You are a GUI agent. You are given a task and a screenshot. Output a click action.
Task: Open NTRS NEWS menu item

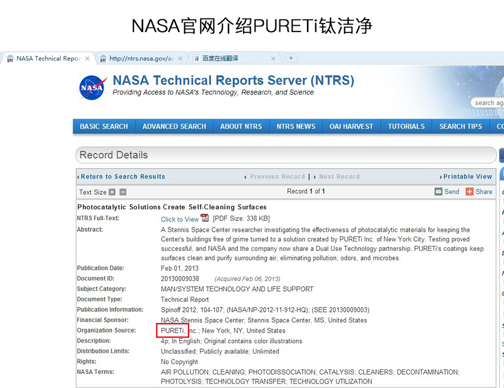click(x=296, y=127)
